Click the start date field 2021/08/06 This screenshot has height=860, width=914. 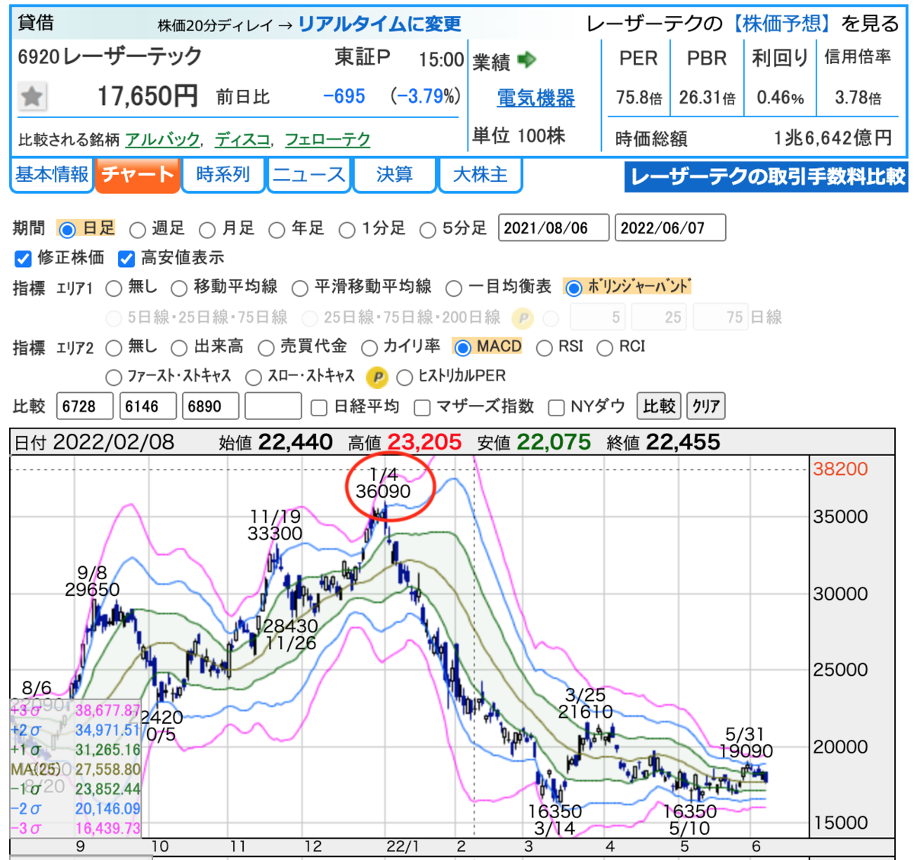coord(554,228)
